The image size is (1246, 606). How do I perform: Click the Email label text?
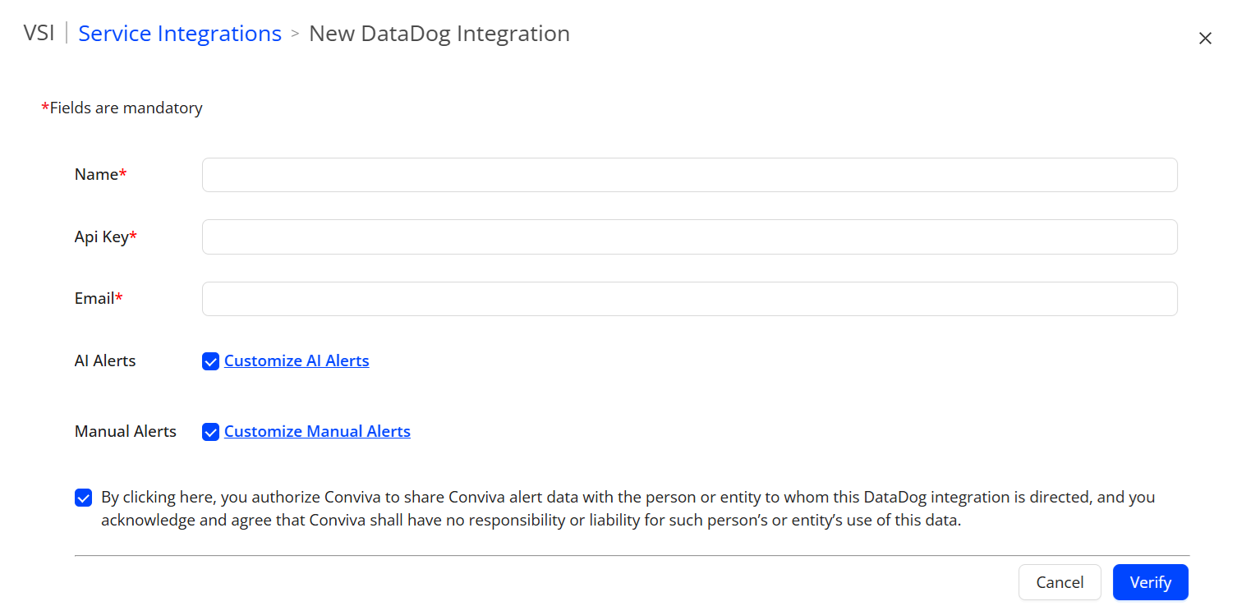[94, 298]
